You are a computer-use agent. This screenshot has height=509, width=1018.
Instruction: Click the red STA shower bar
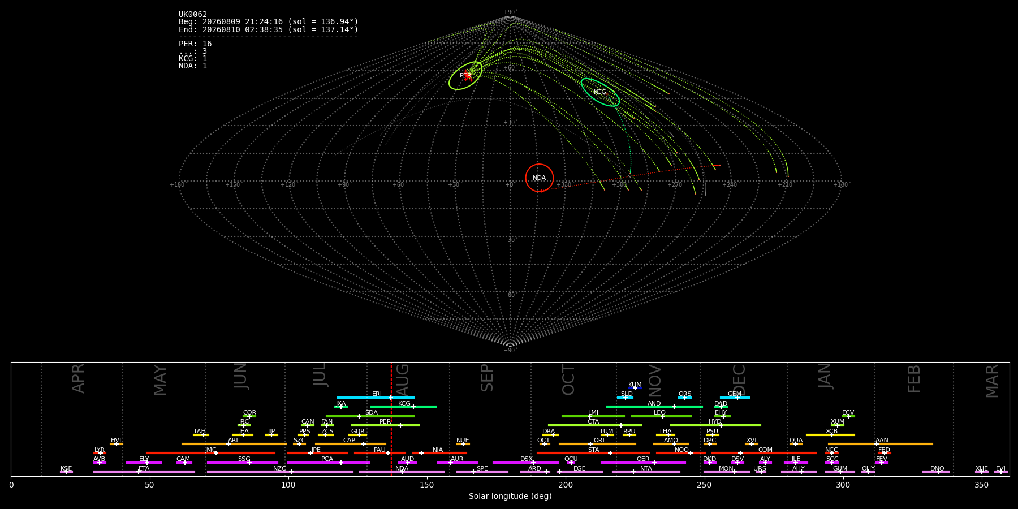pos(593,453)
